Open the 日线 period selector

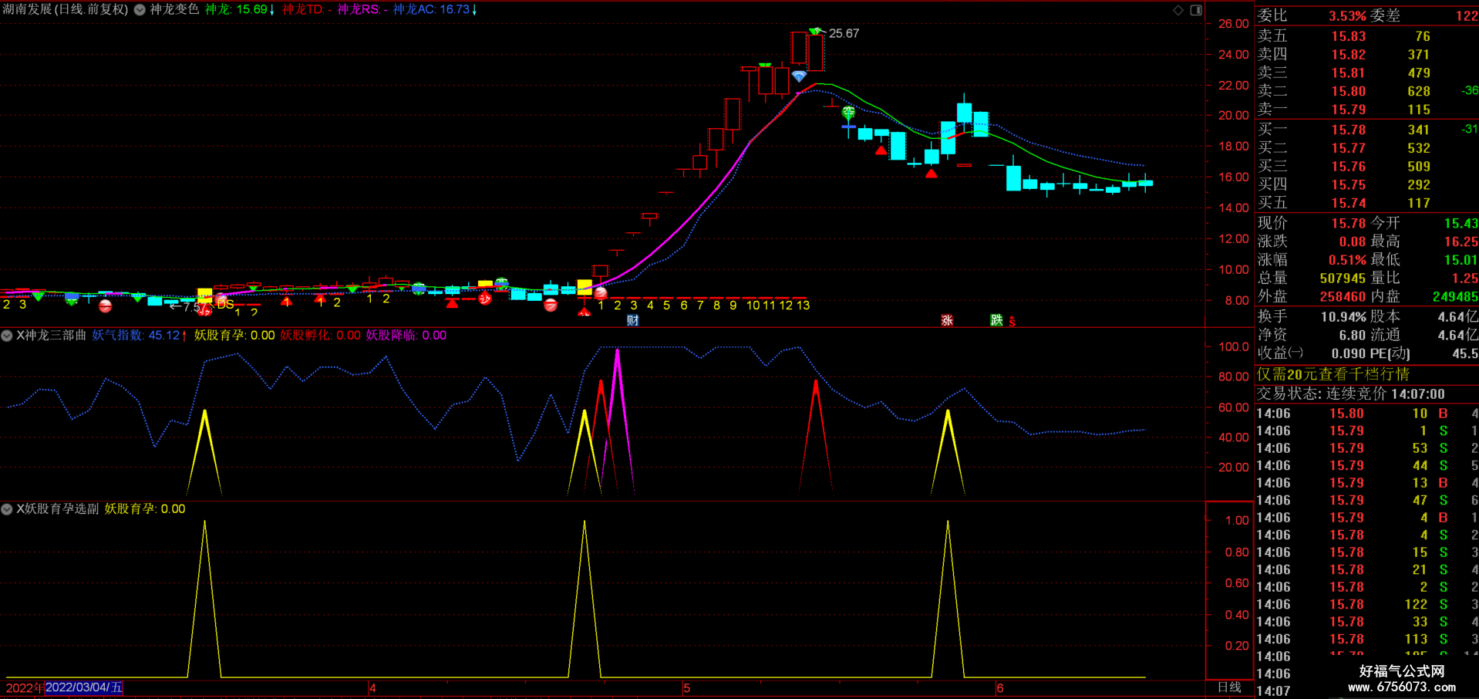pyautogui.click(x=1229, y=687)
